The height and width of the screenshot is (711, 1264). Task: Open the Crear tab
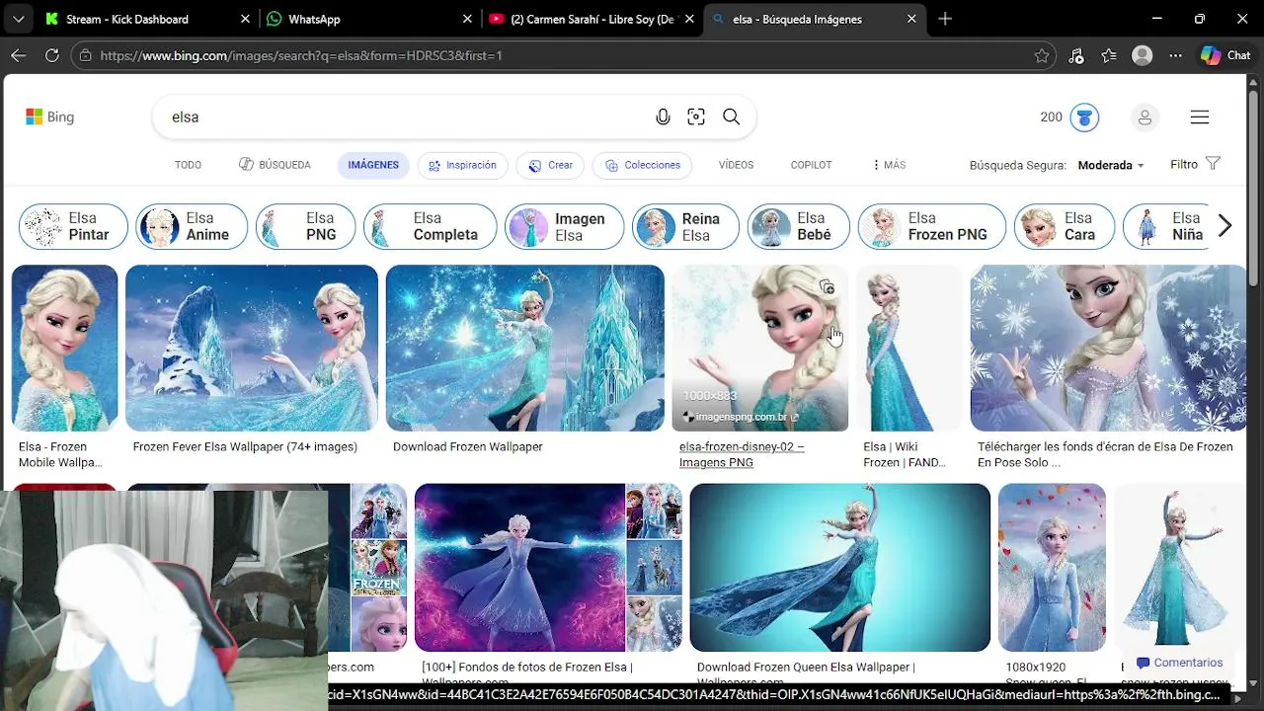550,165
